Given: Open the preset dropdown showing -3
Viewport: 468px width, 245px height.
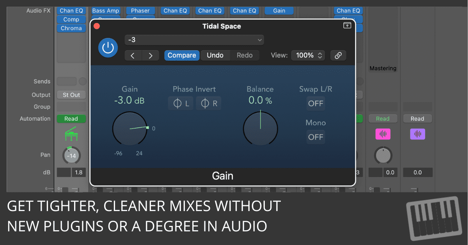Looking at the screenshot, I should (194, 40).
